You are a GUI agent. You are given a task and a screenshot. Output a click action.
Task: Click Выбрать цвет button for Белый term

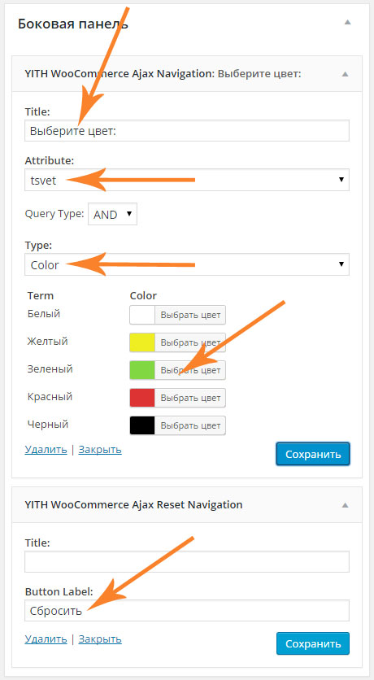pos(190,315)
